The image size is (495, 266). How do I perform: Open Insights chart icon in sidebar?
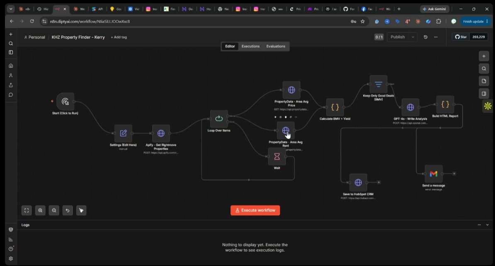11,239
